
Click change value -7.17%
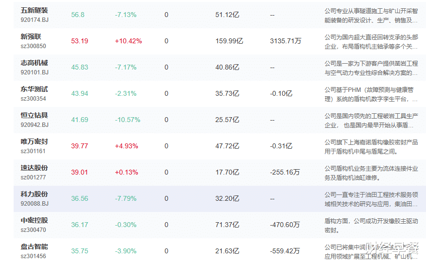point(125,68)
